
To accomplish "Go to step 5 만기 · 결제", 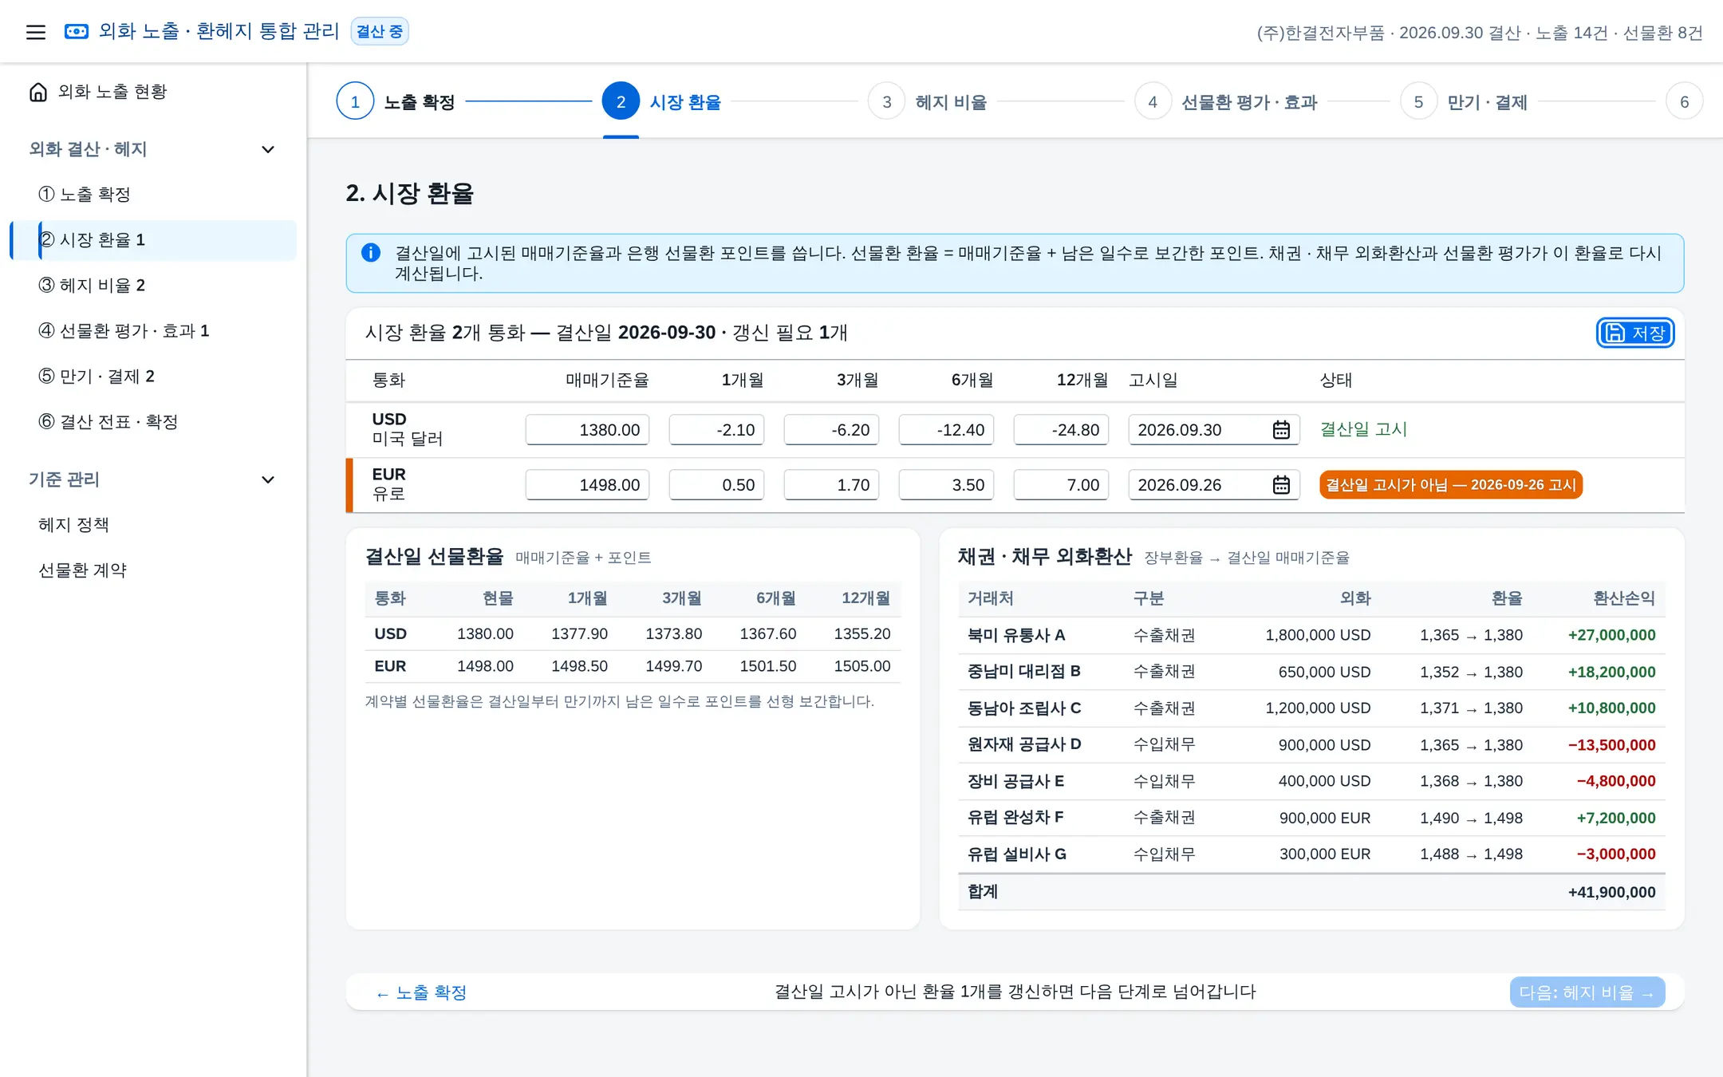I will [x=1464, y=101].
